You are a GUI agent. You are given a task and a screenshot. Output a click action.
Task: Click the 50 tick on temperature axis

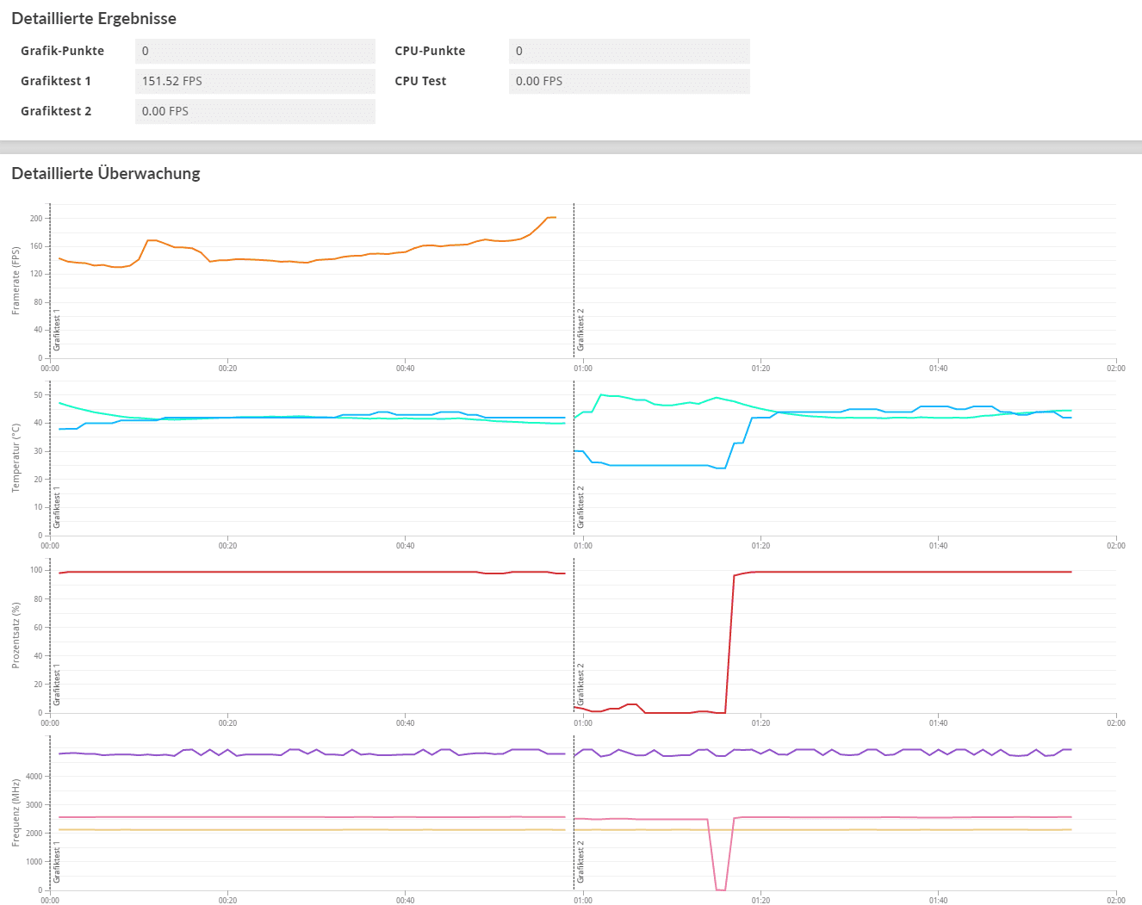coord(38,395)
